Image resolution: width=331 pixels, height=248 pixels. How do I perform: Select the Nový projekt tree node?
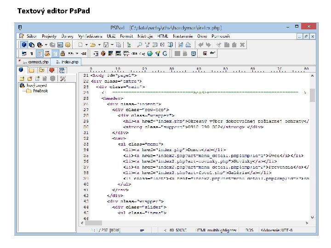click(x=36, y=85)
